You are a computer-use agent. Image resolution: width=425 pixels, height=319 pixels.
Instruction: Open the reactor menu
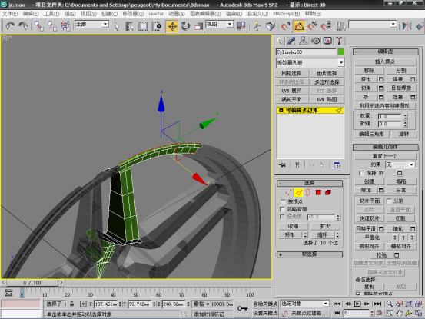pyautogui.click(x=156, y=14)
